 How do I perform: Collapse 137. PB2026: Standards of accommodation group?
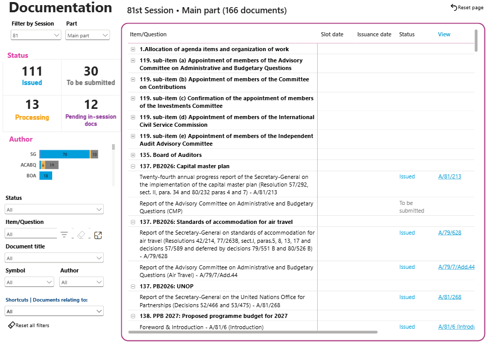pos(133,222)
